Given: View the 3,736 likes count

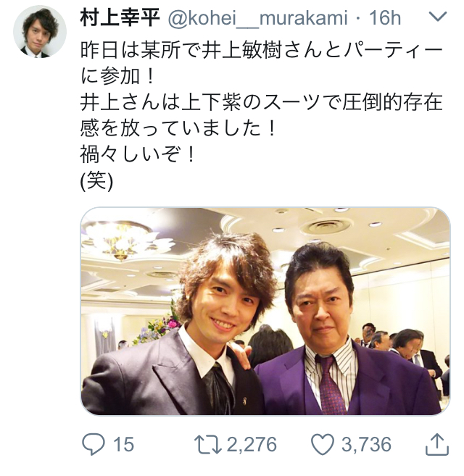Looking at the screenshot, I should click(x=366, y=445).
